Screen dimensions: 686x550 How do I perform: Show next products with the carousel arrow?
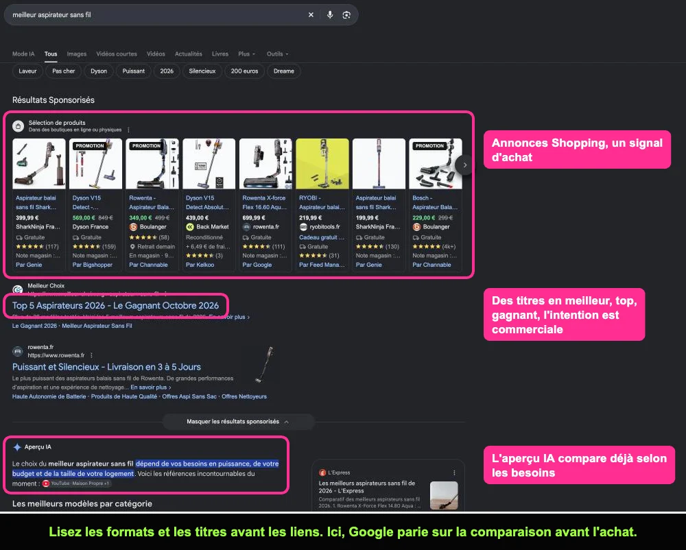[x=464, y=165]
